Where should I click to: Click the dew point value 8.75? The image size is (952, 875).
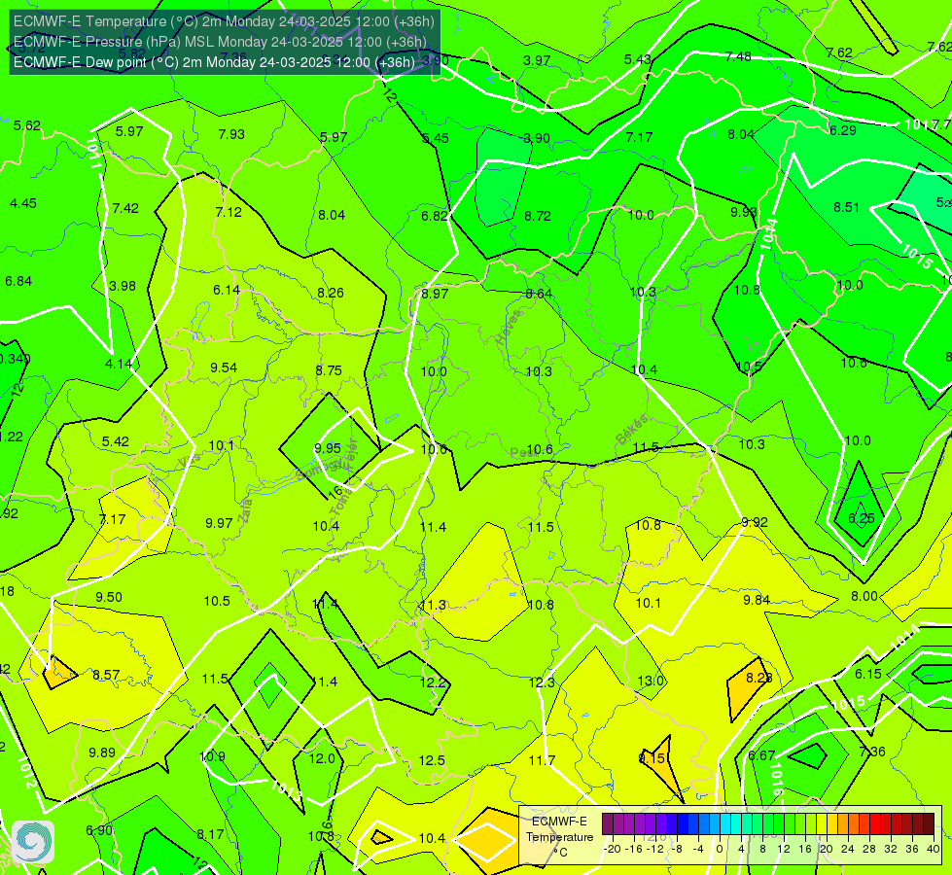click(329, 370)
